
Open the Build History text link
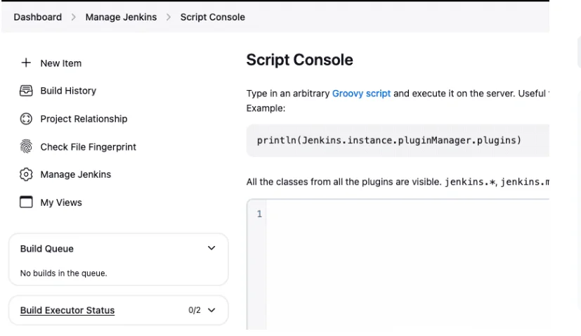(x=68, y=91)
